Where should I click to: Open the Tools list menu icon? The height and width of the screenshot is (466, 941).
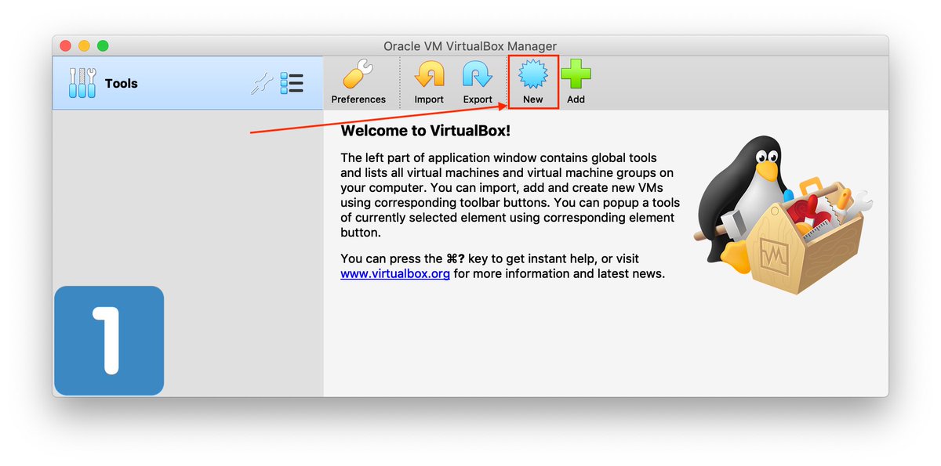point(292,83)
